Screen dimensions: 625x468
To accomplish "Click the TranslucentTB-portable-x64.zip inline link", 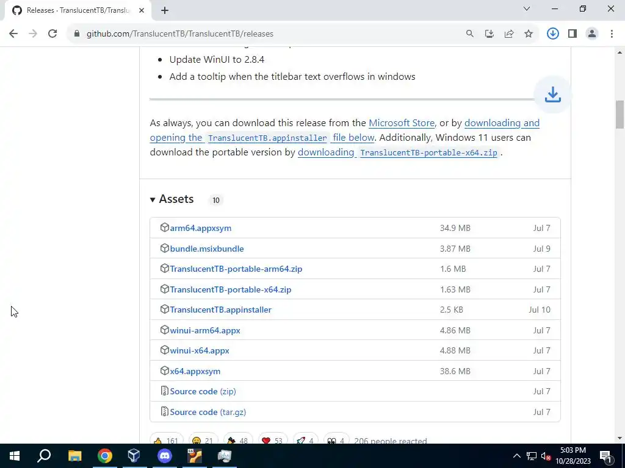I will tap(428, 153).
